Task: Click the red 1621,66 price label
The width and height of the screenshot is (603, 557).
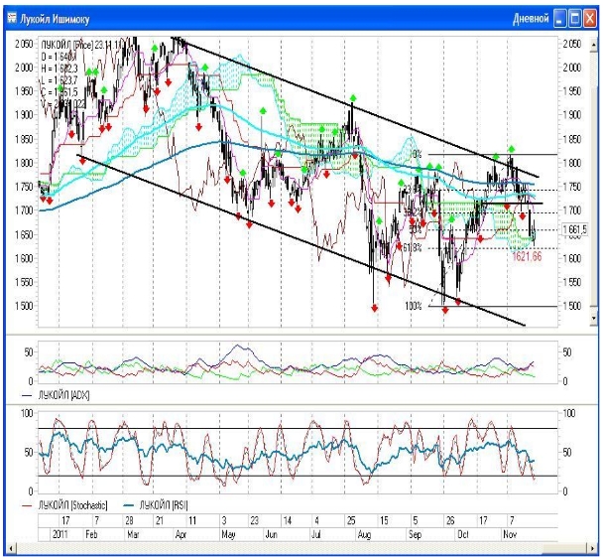Action: click(x=527, y=256)
